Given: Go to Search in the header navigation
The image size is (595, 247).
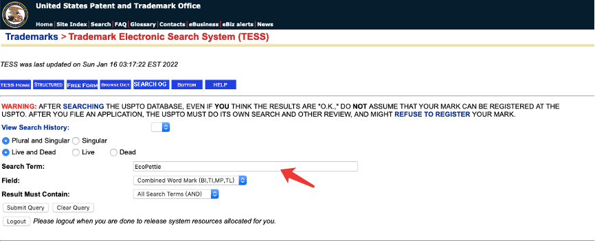Looking at the screenshot, I should tap(100, 24).
